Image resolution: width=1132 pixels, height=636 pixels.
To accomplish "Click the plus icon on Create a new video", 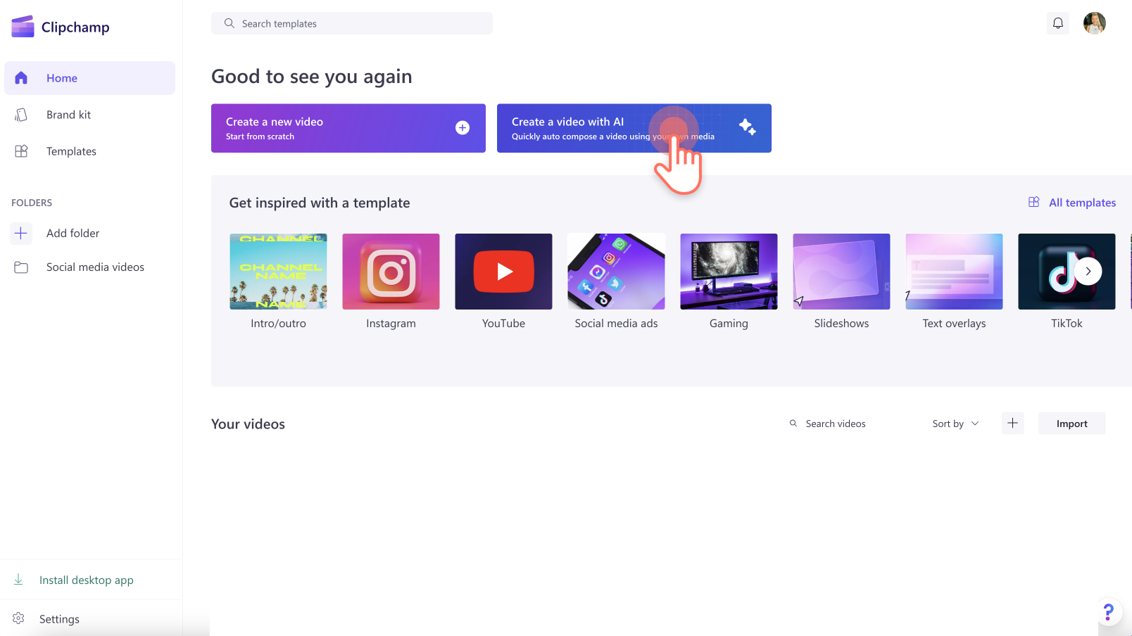I will point(463,127).
